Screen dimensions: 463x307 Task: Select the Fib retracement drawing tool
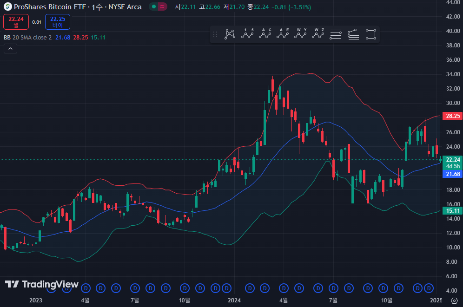[336, 34]
